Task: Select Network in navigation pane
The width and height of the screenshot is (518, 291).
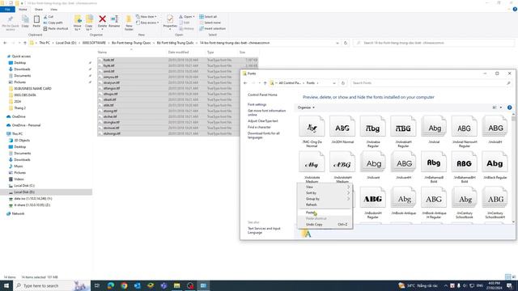Action: (18, 213)
